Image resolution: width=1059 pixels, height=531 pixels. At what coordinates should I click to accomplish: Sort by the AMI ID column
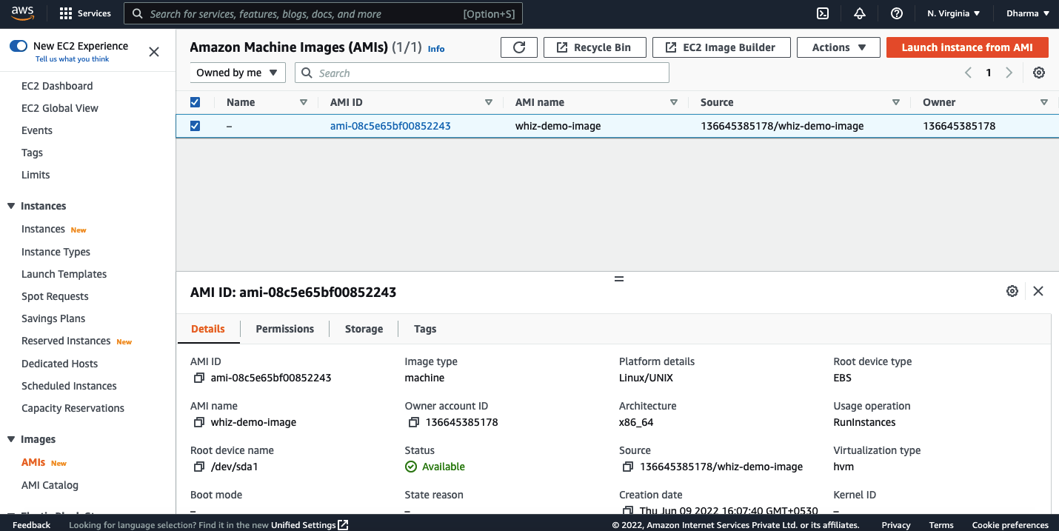(488, 102)
